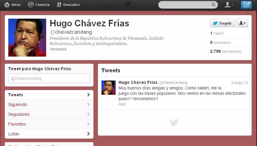Click Abrir to expand the tweet
Viewport: 257px width, 146px height.
[122, 104]
